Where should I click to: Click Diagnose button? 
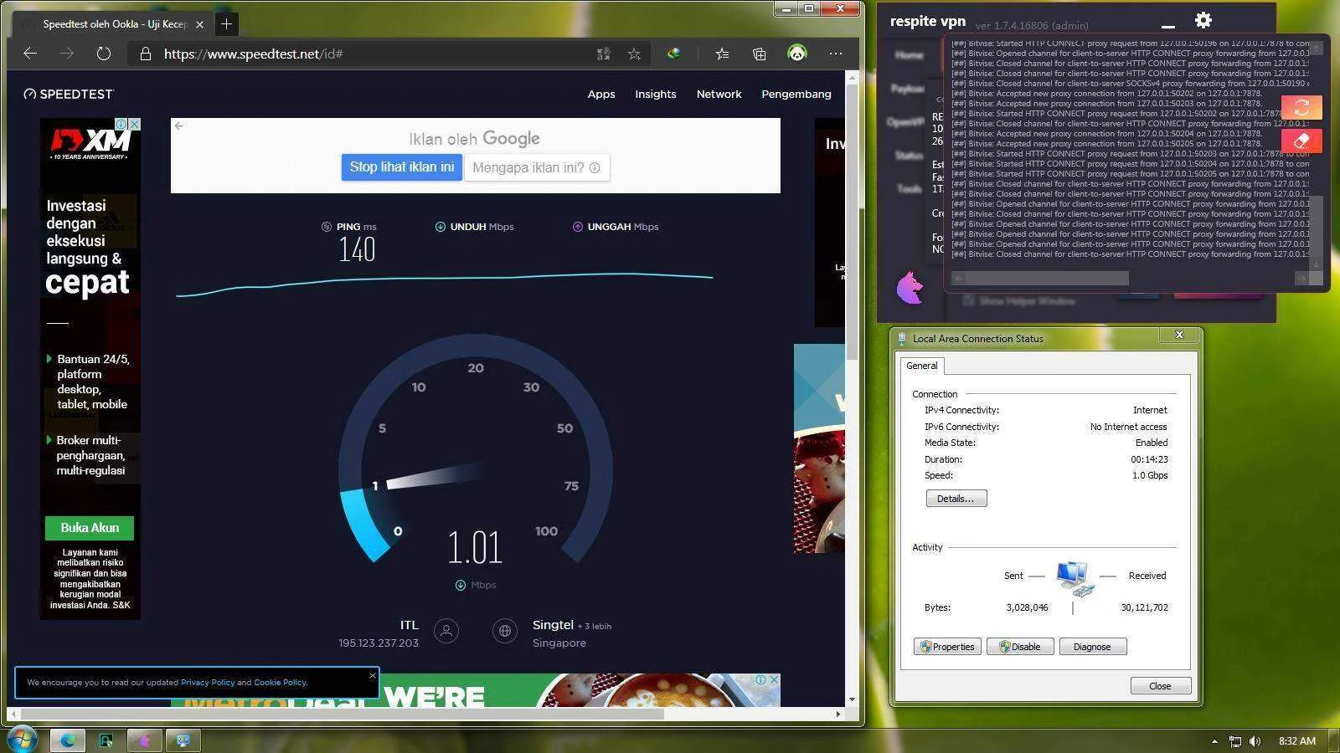pyautogui.click(x=1093, y=647)
